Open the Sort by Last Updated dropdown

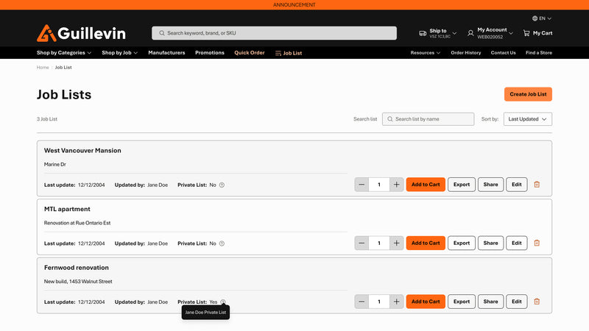(x=527, y=119)
